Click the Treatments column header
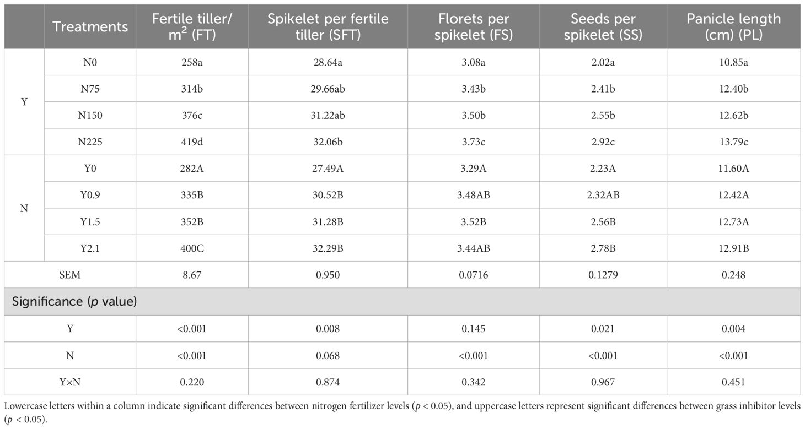The width and height of the screenshot is (805, 429). coord(90,26)
